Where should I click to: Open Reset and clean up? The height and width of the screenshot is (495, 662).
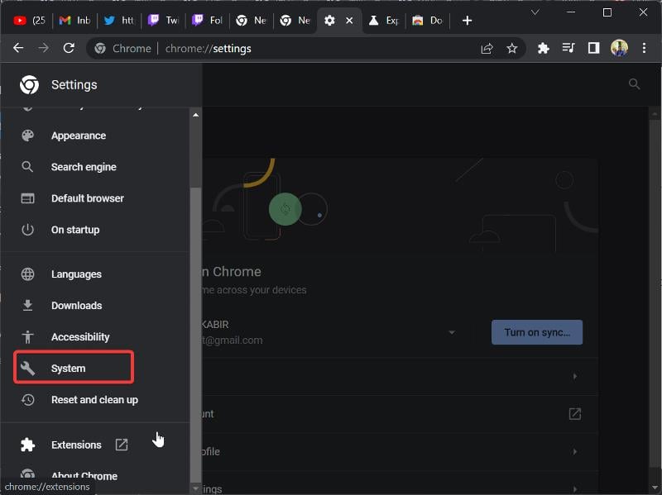[94, 400]
